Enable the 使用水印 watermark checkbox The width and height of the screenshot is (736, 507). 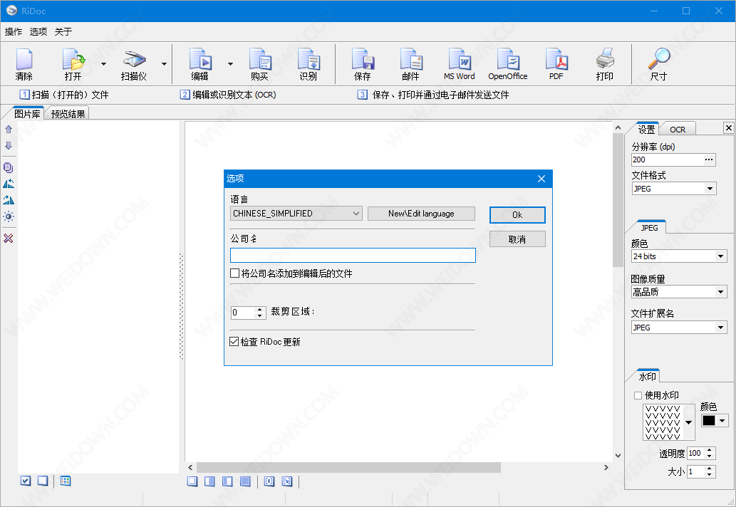point(638,395)
